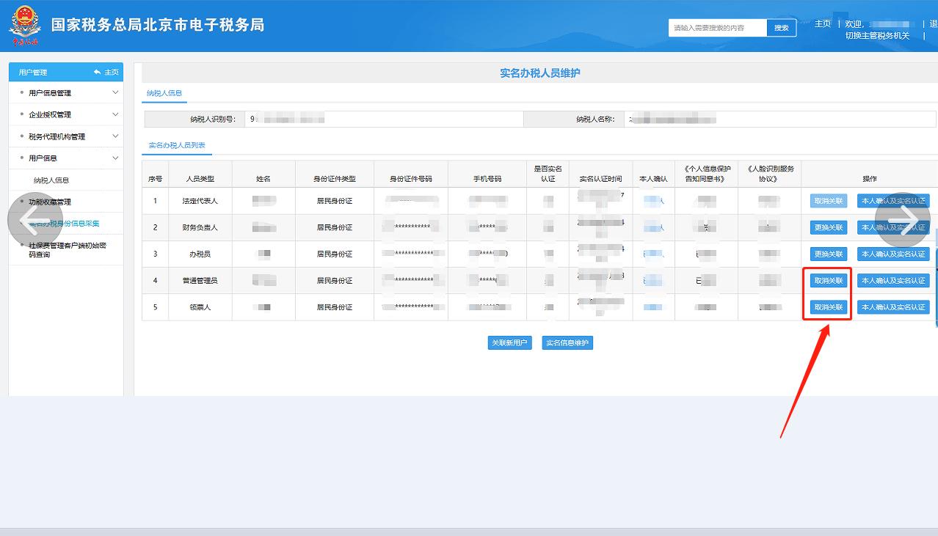The width and height of the screenshot is (938, 536).
Task: Click 更换关联 for the 财务负责人 row
Action: click(x=827, y=227)
